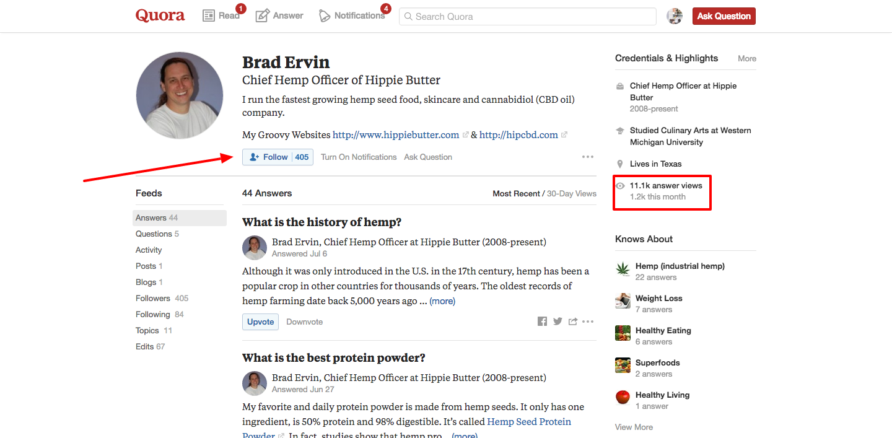Visit the hippiebutter.com link
The height and width of the screenshot is (438, 892).
[x=396, y=134]
